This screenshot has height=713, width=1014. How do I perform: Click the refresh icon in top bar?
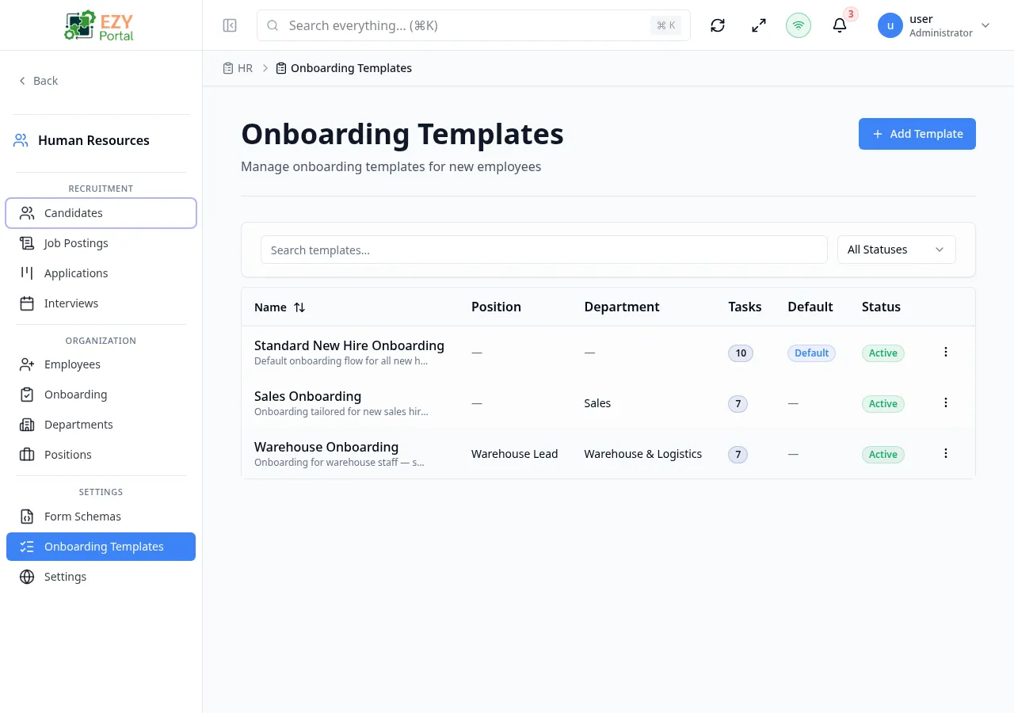coord(718,25)
